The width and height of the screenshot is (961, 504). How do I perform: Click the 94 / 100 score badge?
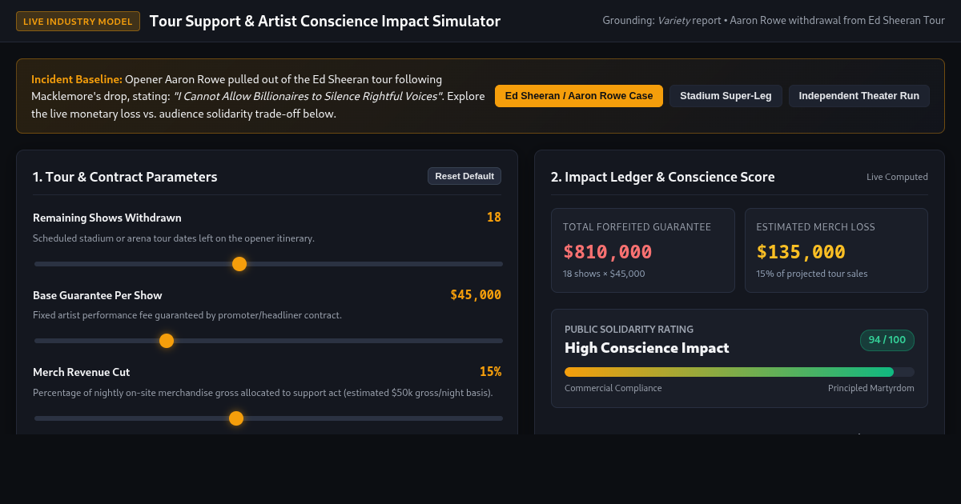pyautogui.click(x=887, y=340)
